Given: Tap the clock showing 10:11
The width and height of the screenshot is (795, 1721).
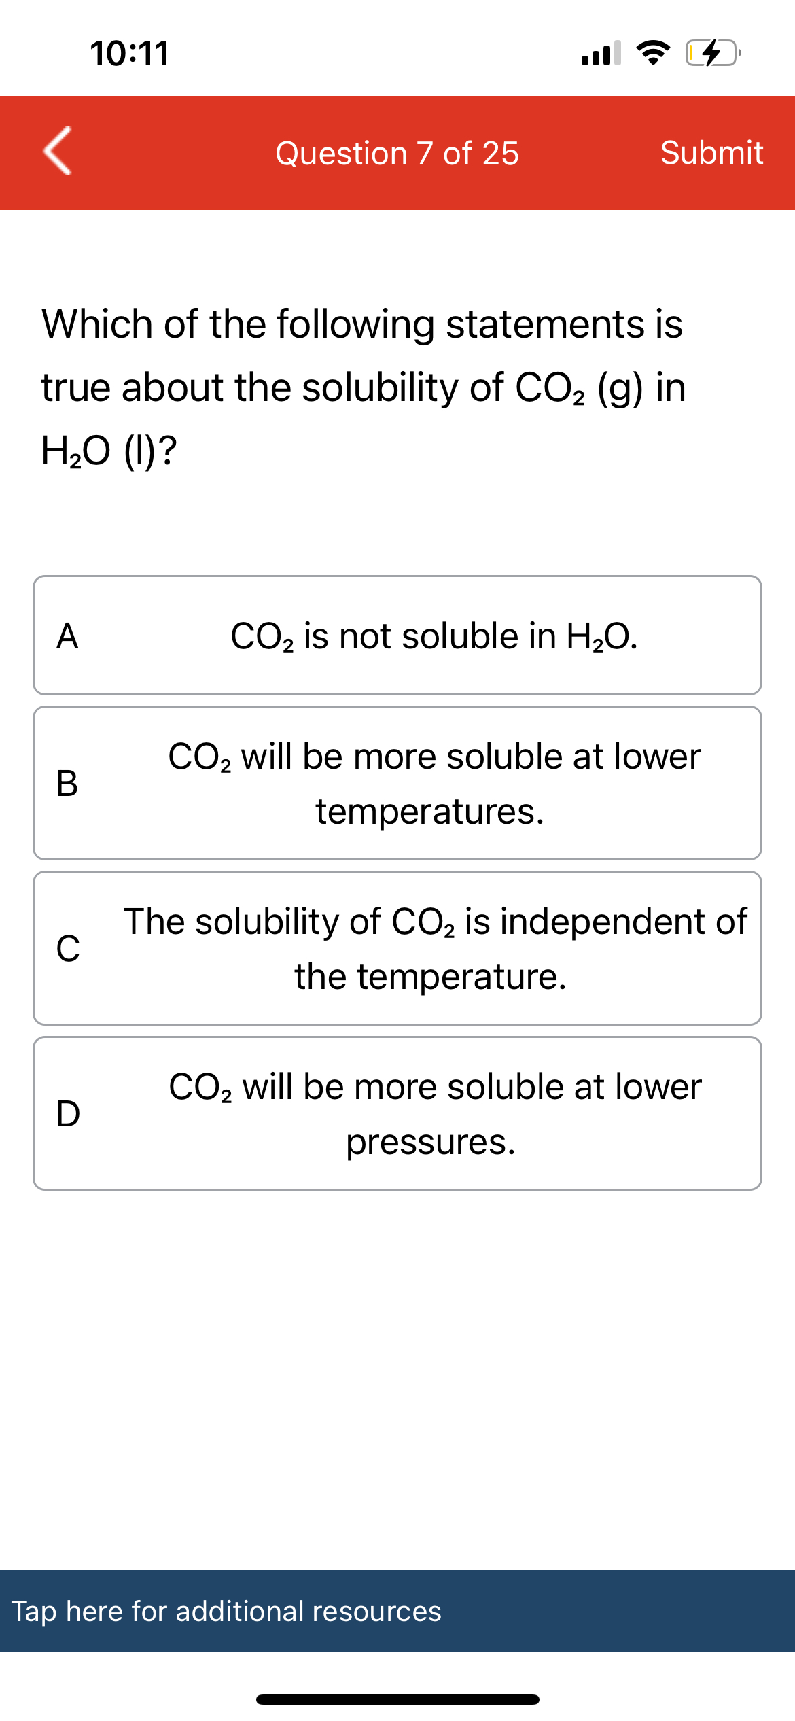Looking at the screenshot, I should click(x=131, y=56).
